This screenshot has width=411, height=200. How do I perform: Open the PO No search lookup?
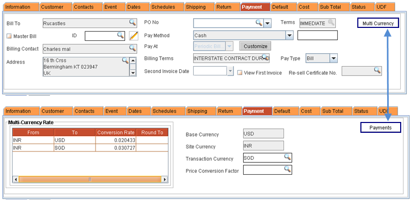259,23
